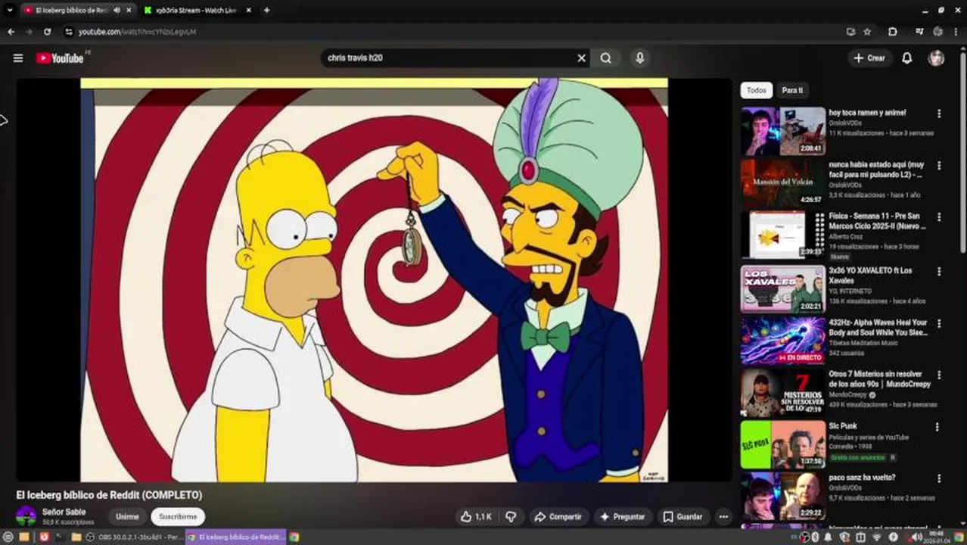Open thumbnail of 'hoy toca ramen y anime!'
This screenshot has height=545, width=967.
(x=782, y=131)
